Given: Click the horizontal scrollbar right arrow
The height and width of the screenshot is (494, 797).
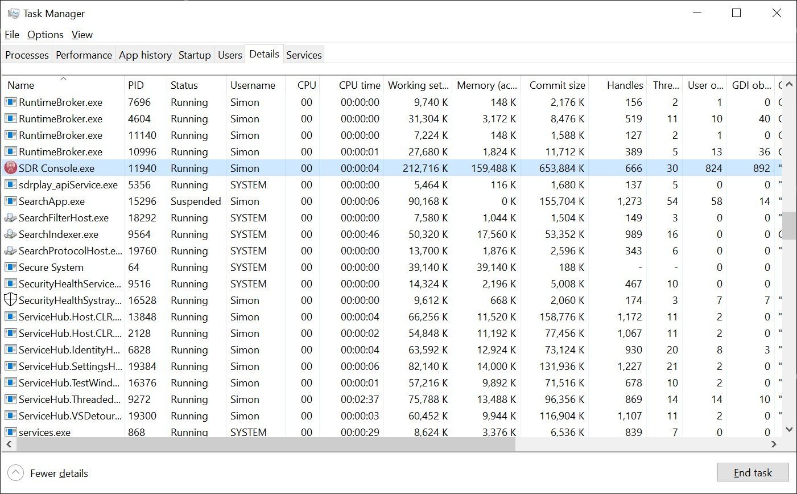Looking at the screenshot, I should tap(774, 444).
